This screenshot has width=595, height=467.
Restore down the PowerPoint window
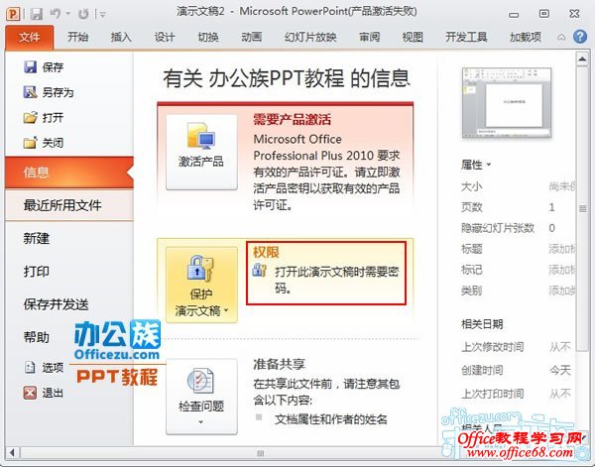click(x=544, y=14)
